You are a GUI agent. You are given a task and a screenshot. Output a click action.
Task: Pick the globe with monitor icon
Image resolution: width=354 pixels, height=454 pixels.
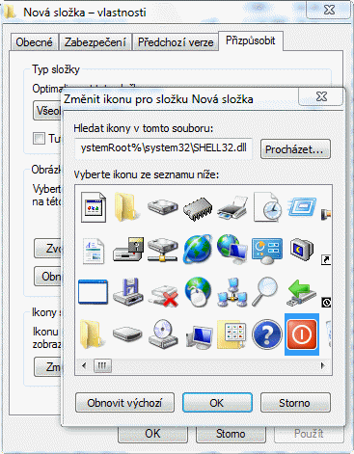pyautogui.click(x=232, y=250)
